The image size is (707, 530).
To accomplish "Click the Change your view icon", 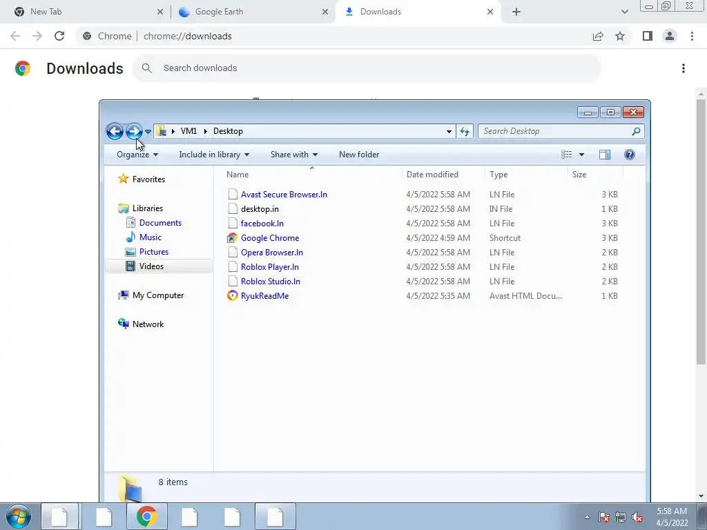I will pos(566,155).
